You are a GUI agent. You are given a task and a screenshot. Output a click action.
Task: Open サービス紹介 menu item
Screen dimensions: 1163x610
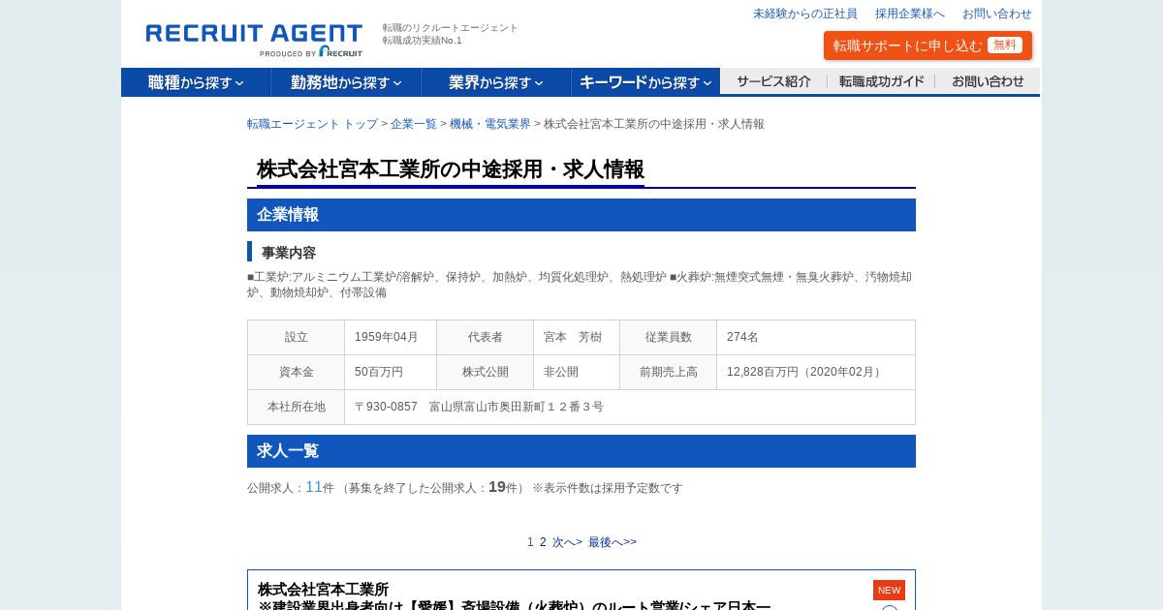[773, 81]
